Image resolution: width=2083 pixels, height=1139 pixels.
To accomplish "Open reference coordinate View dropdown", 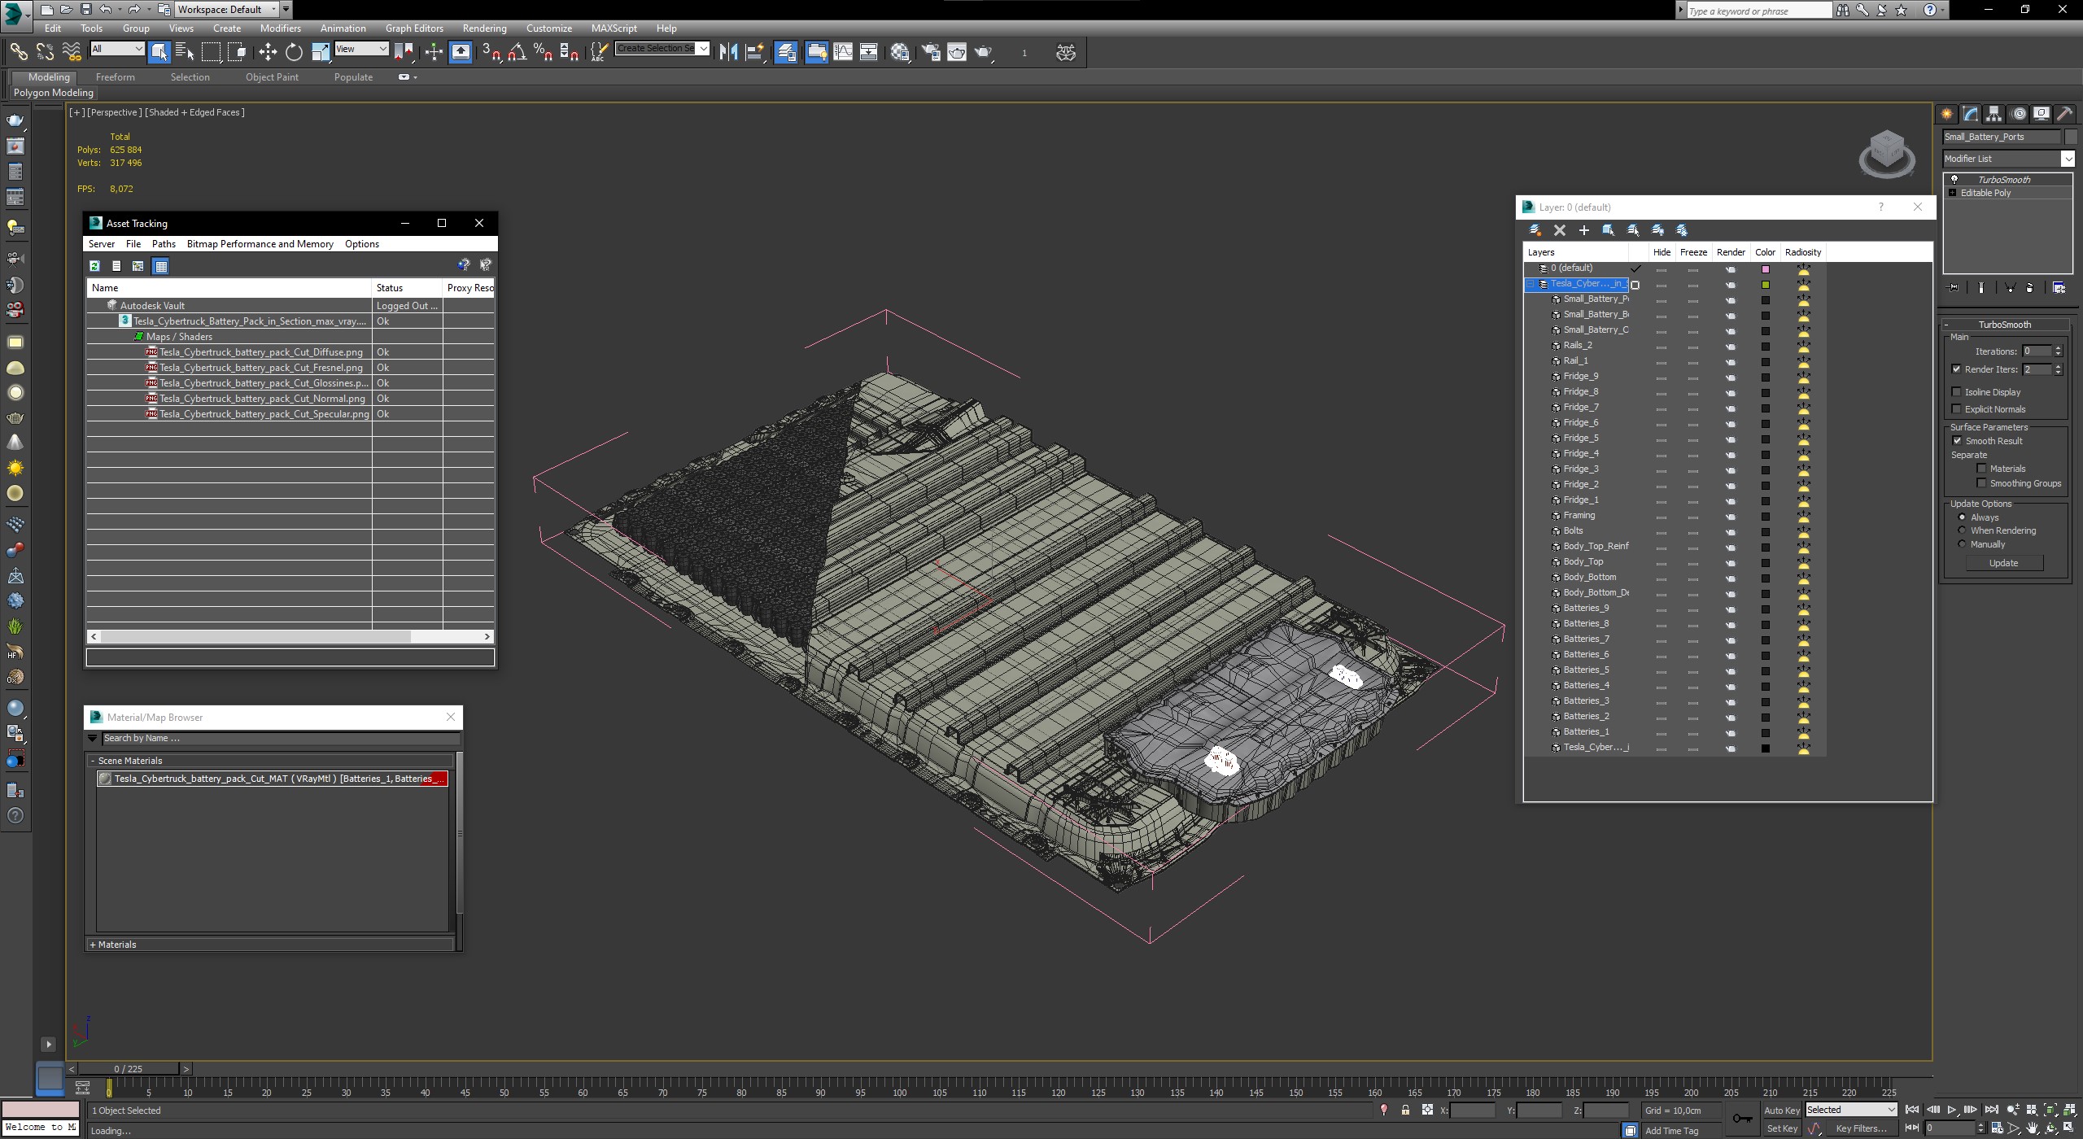I will 361,49.
